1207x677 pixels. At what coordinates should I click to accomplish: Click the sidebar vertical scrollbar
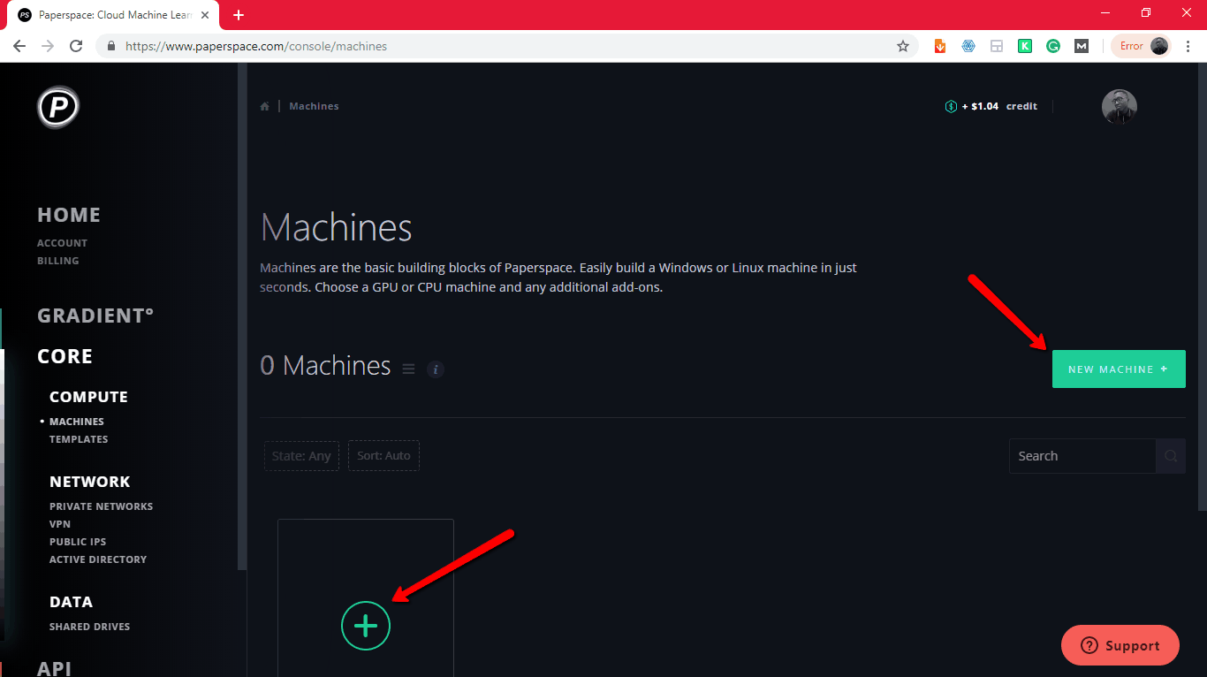[x=241, y=318]
